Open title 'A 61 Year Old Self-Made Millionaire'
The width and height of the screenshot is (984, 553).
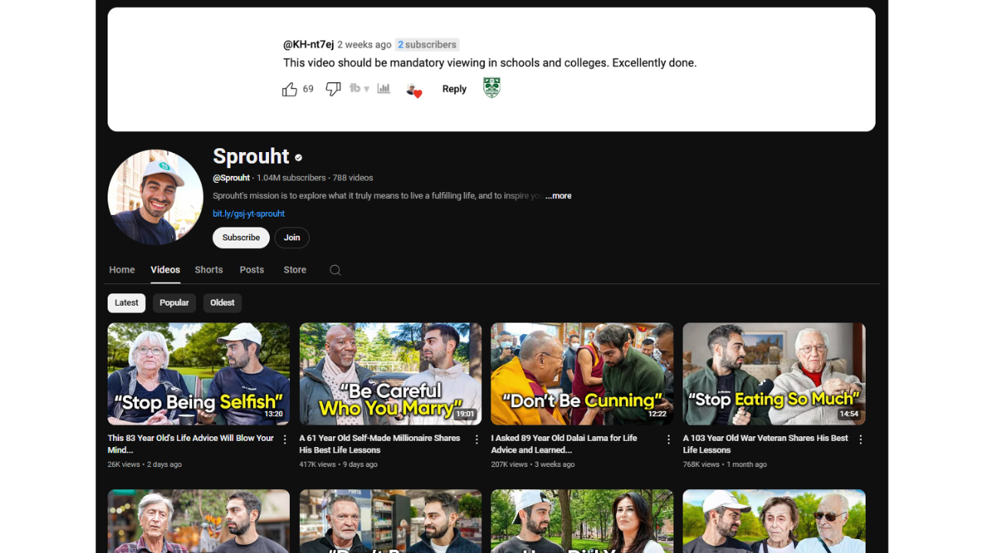tap(380, 444)
